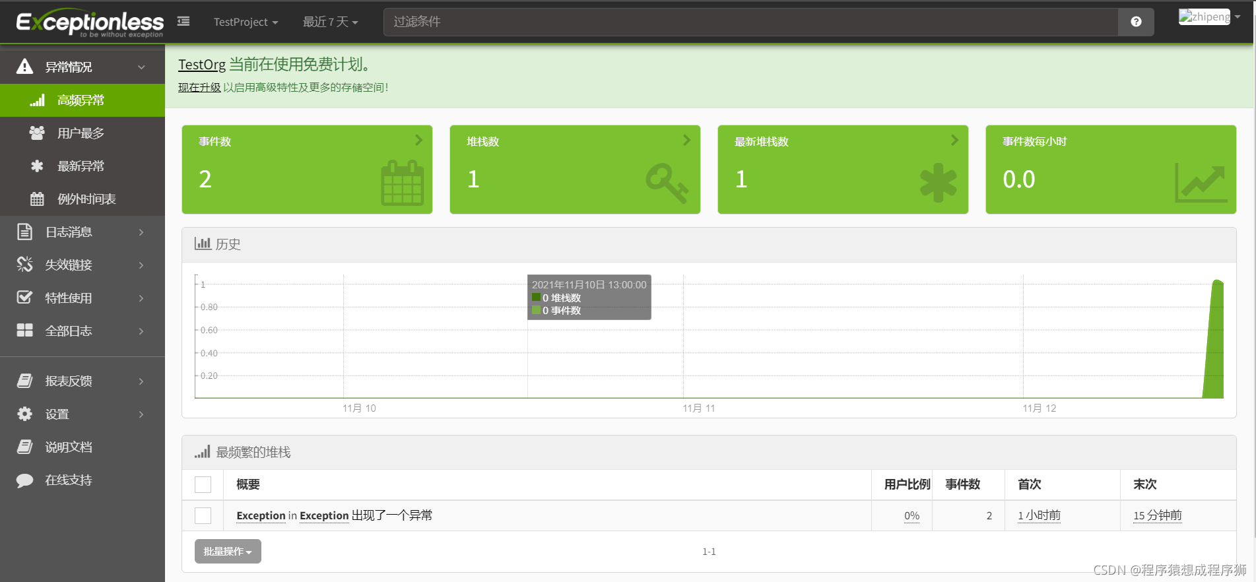This screenshot has width=1256, height=582.
Task: Click the 1-1 pagination text
Action: (x=709, y=552)
